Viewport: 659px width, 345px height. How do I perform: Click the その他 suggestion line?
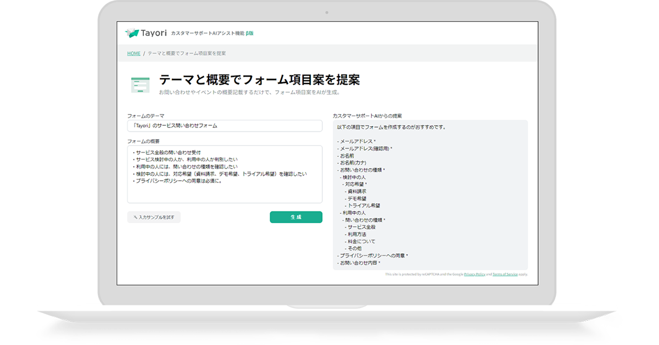pos(354,249)
